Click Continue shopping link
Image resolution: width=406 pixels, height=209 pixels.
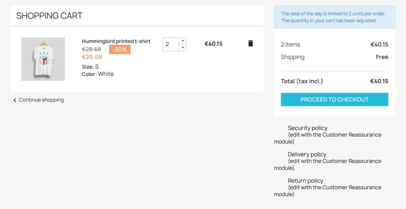pyautogui.click(x=41, y=100)
